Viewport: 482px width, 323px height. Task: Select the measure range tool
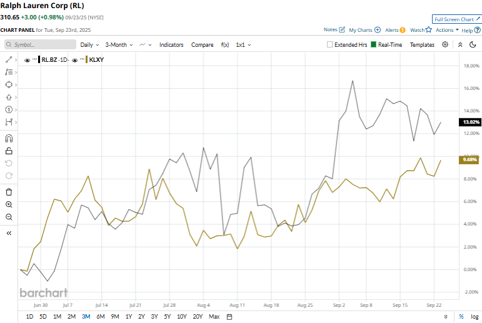[x=9, y=122]
